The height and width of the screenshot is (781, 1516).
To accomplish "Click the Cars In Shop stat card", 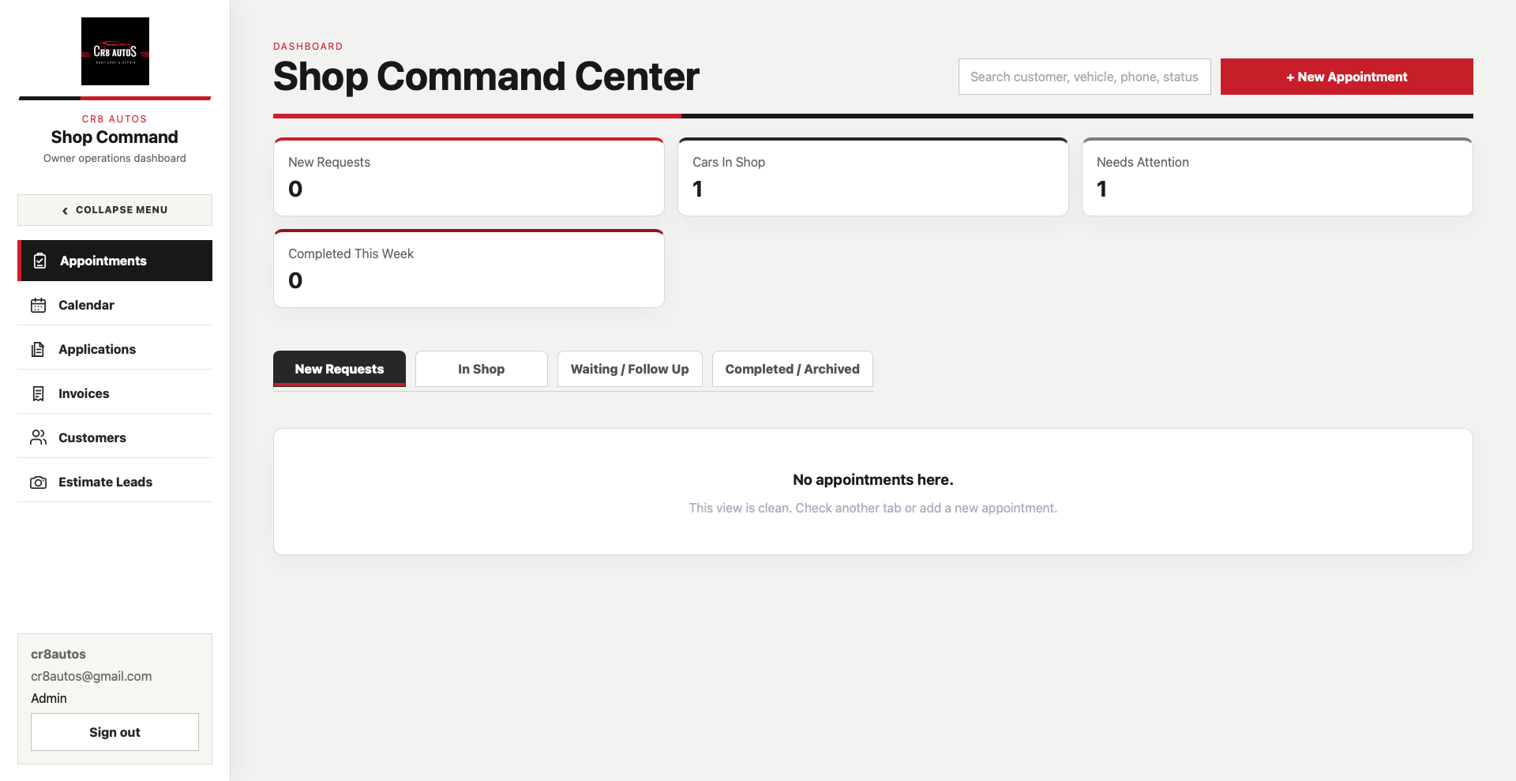I will point(873,177).
